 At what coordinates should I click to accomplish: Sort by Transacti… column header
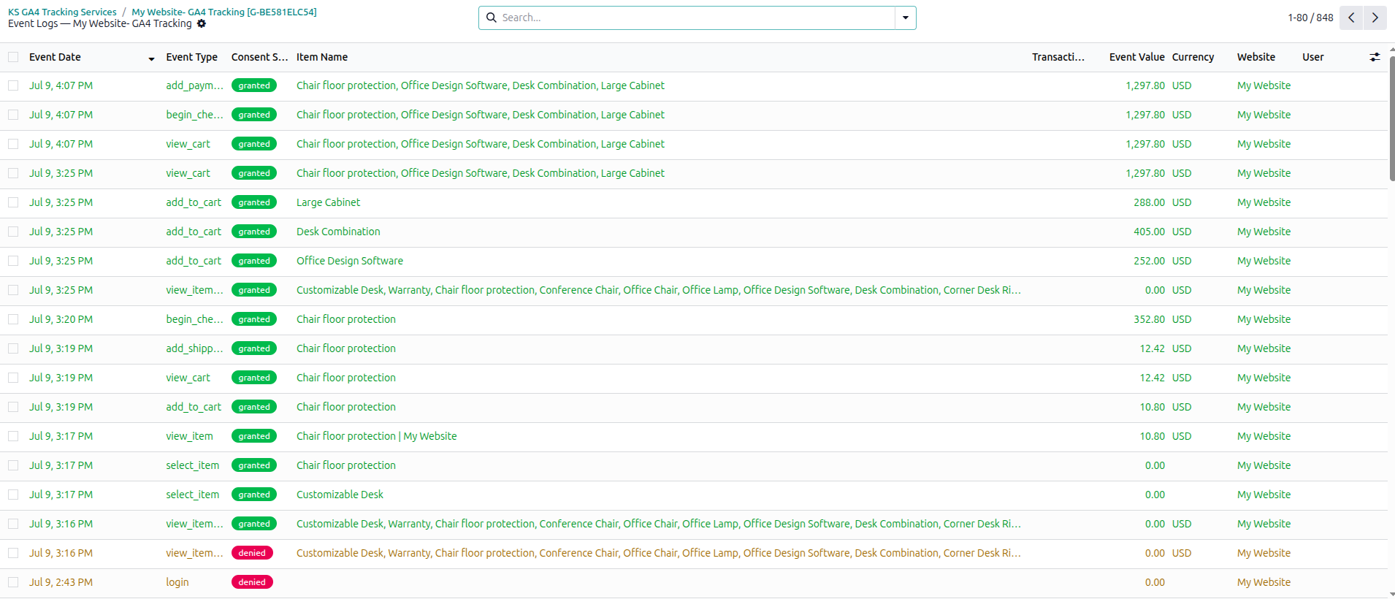1058,57
